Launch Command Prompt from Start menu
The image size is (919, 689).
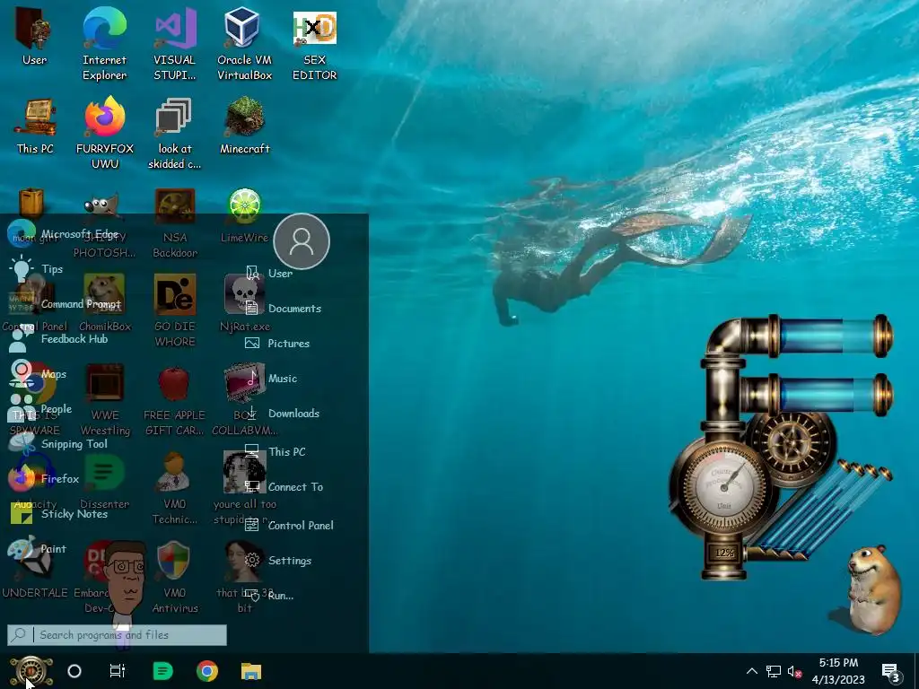pos(65,304)
